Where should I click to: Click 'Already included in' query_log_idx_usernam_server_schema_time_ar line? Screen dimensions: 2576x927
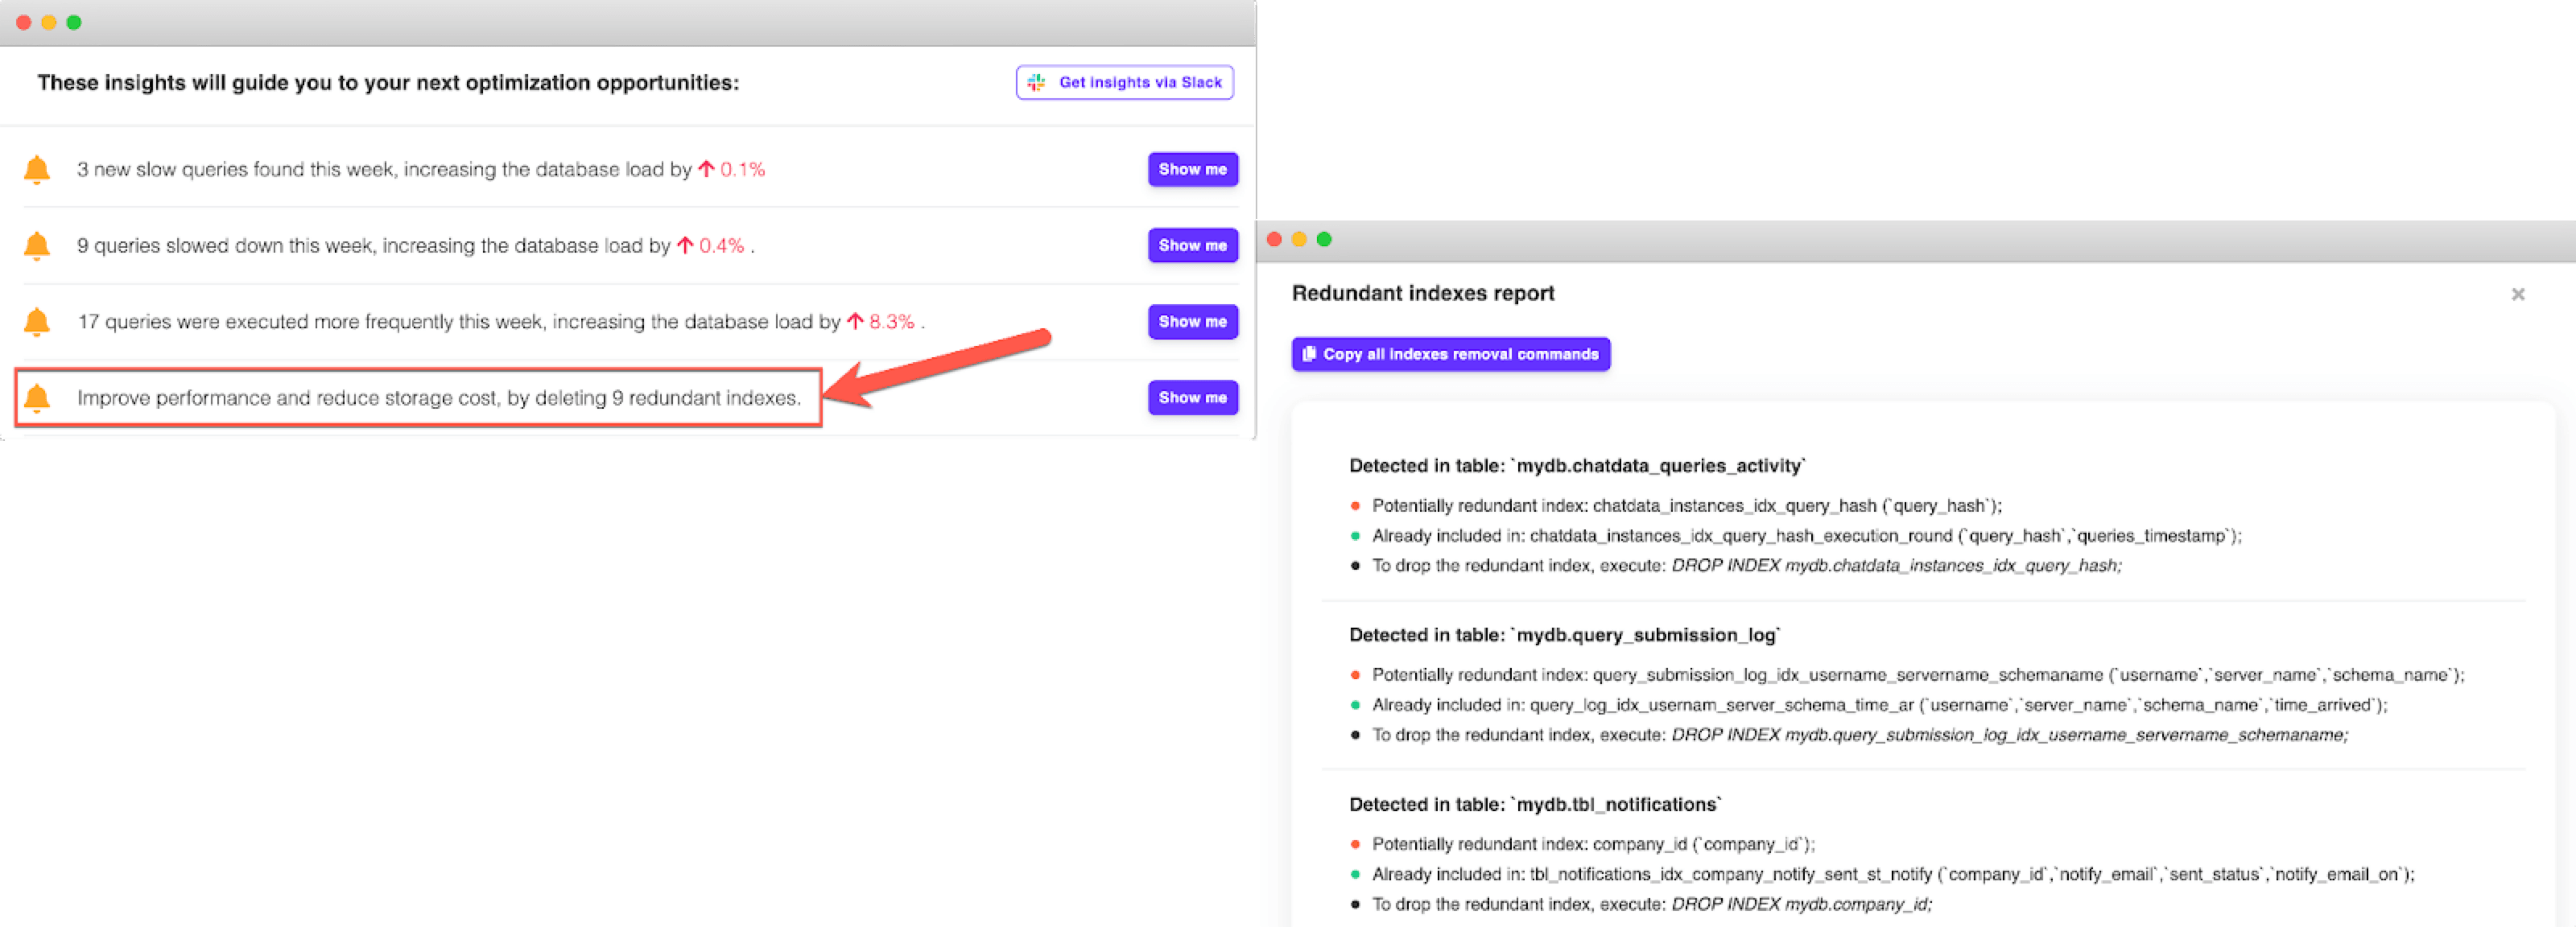pos(1880,704)
